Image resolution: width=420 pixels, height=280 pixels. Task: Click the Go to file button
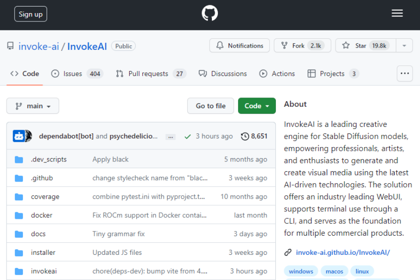(x=210, y=106)
